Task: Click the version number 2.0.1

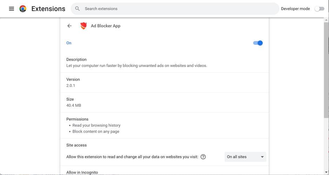Action: point(70,85)
